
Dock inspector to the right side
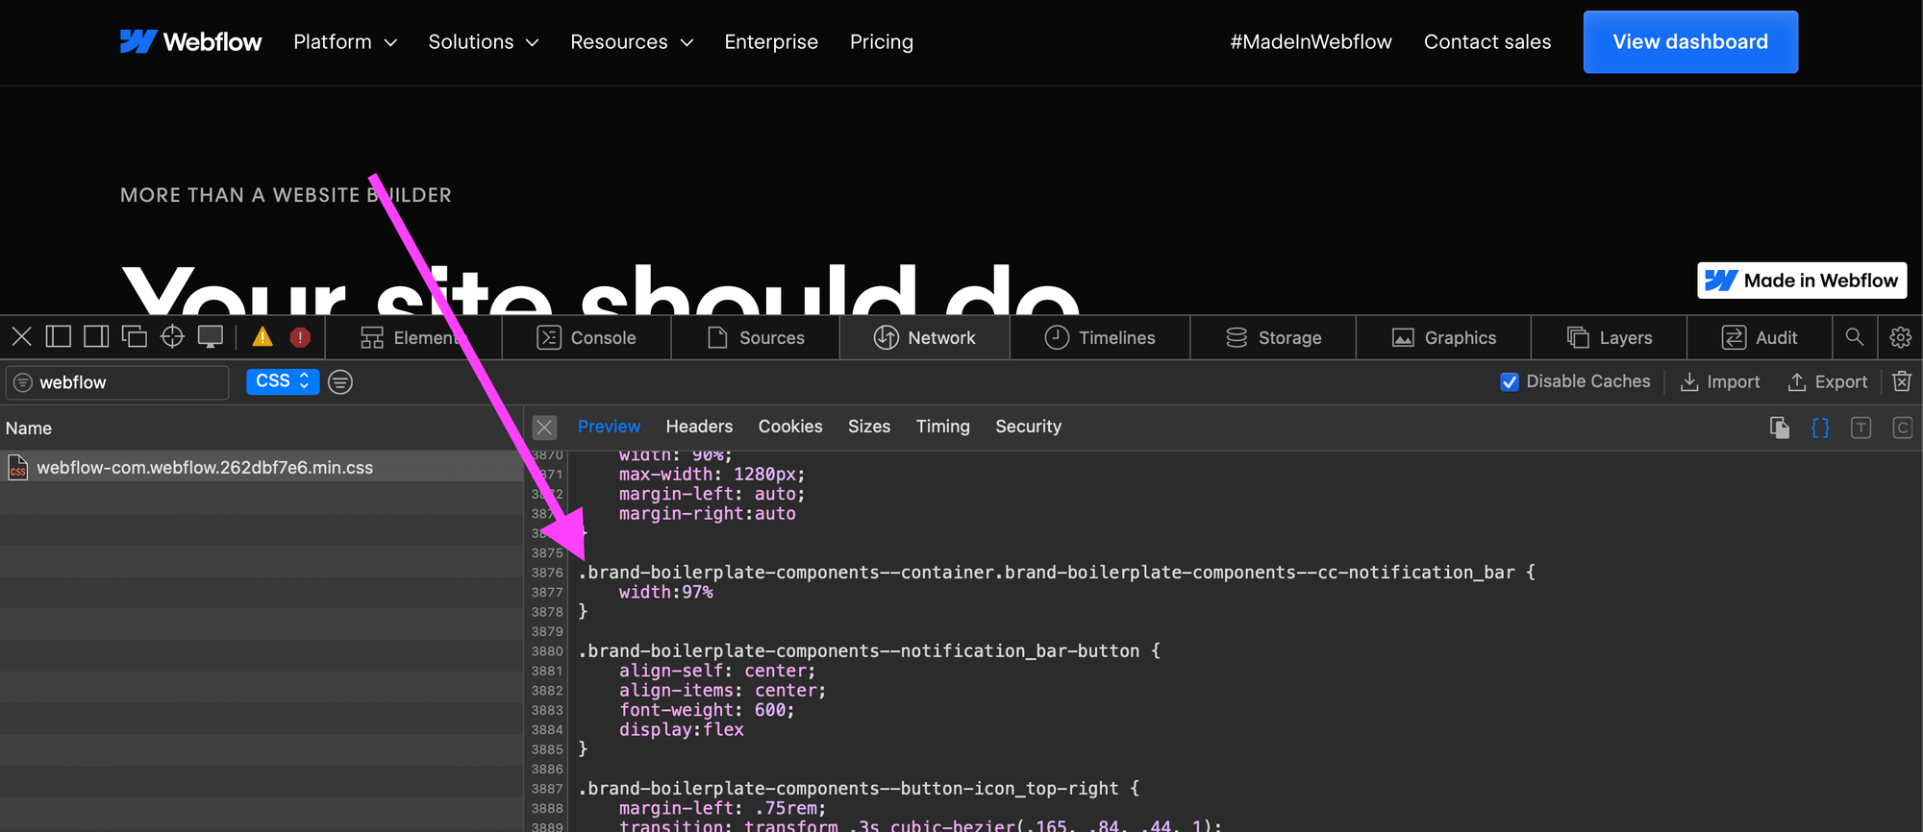[96, 336]
